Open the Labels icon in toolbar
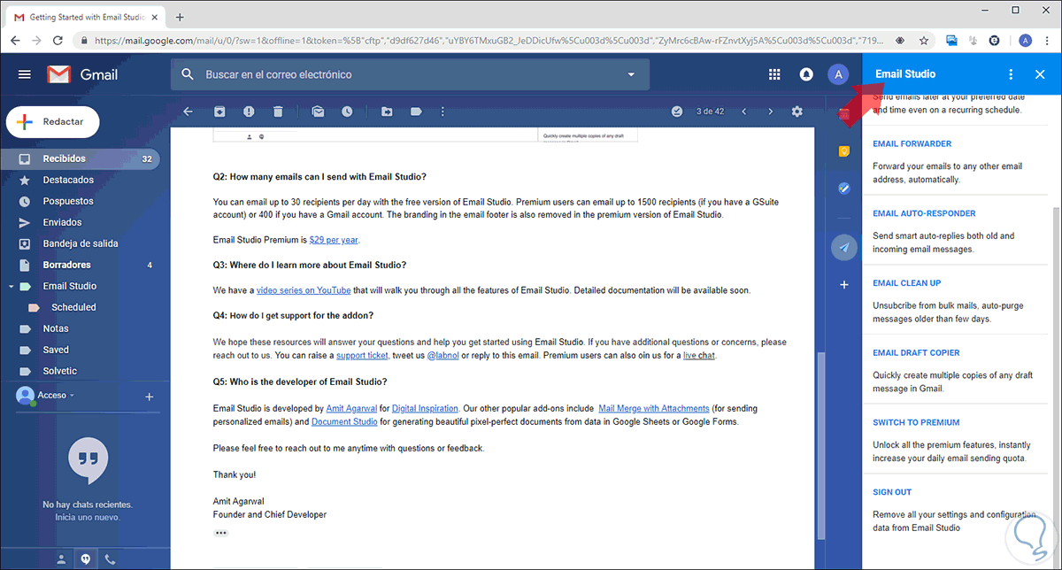The image size is (1062, 570). pos(416,112)
